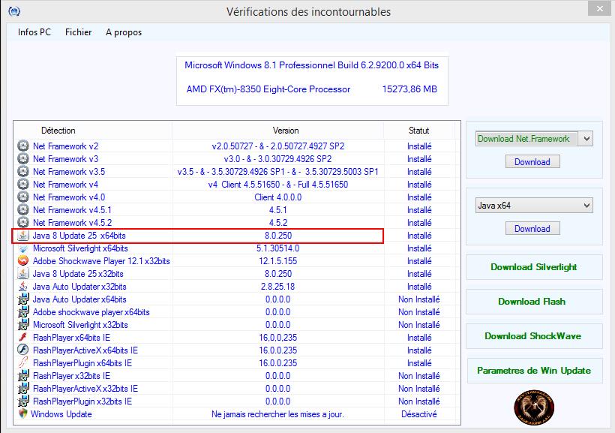Click the Détection column header
The height and width of the screenshot is (433, 615).
tap(58, 131)
